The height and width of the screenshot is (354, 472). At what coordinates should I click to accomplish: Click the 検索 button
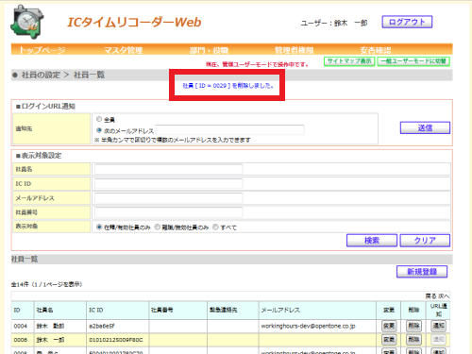tap(372, 241)
